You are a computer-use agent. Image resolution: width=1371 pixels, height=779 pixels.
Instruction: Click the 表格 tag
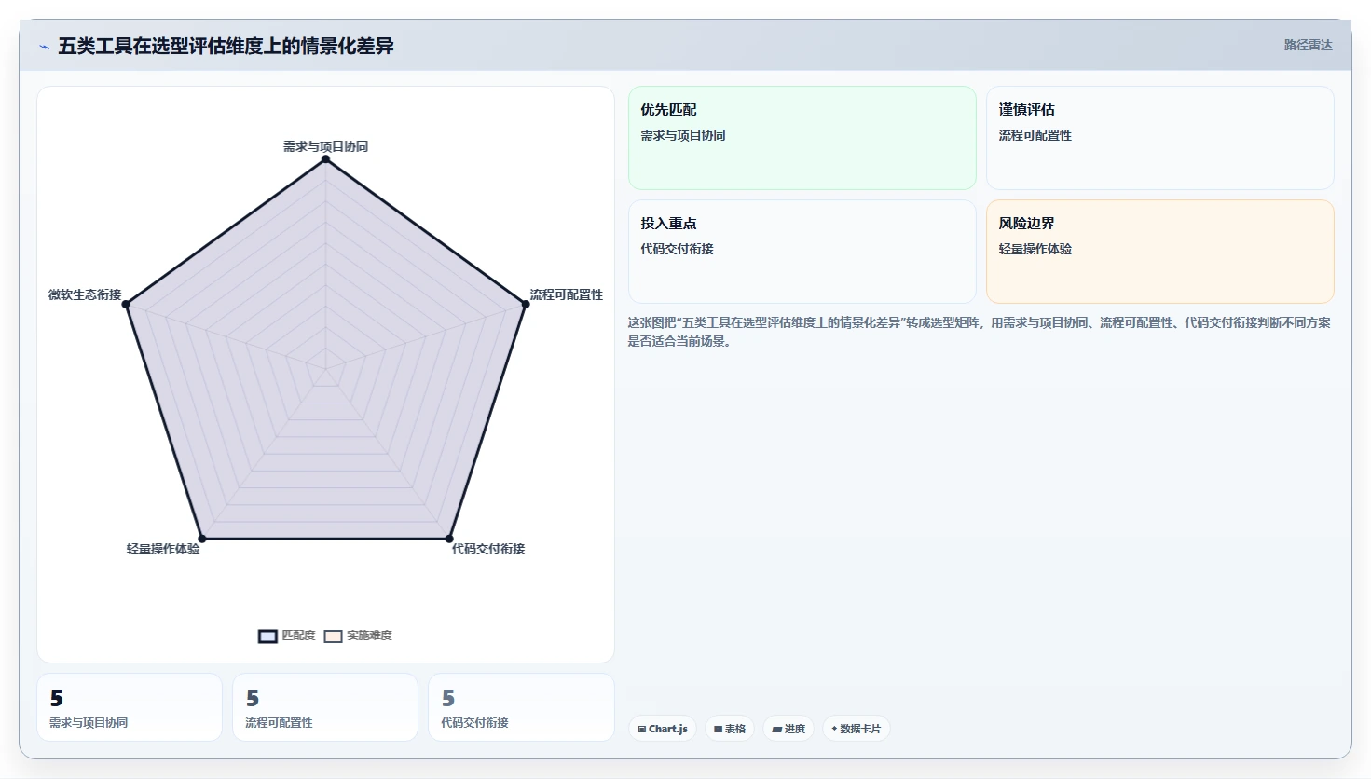pos(730,729)
